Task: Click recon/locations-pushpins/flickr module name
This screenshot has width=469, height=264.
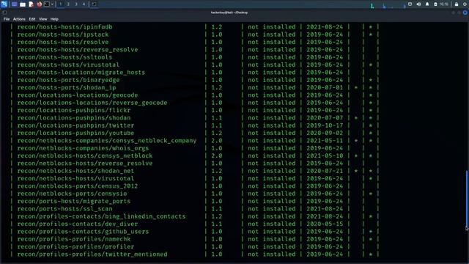Action: (74, 110)
